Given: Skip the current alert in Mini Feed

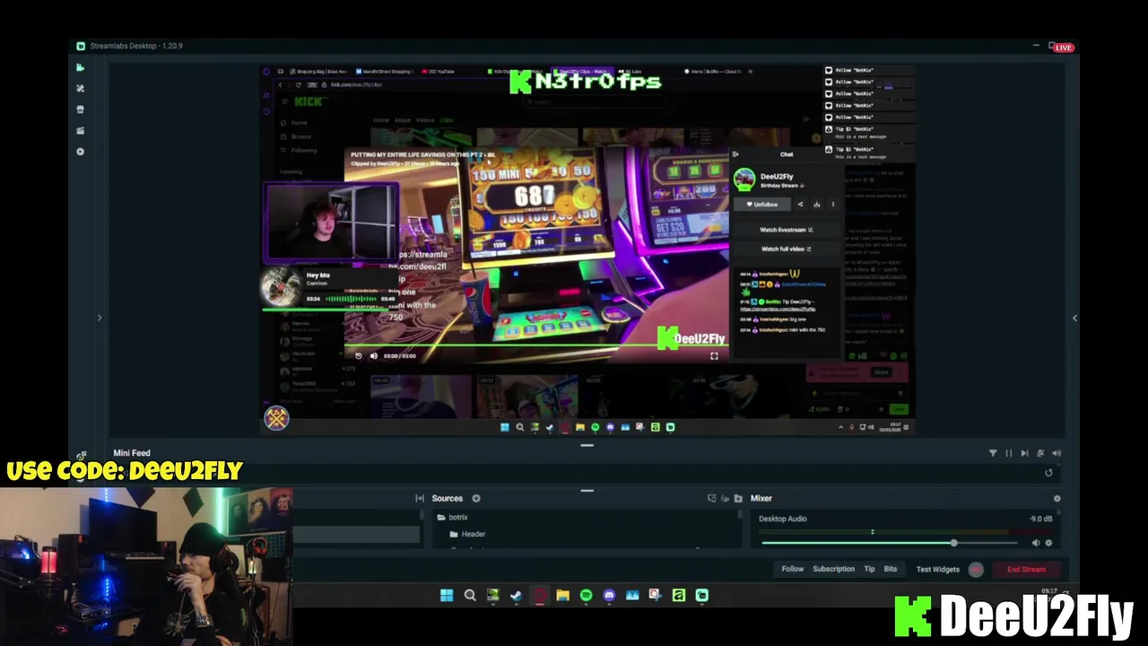Looking at the screenshot, I should pyautogui.click(x=1024, y=453).
